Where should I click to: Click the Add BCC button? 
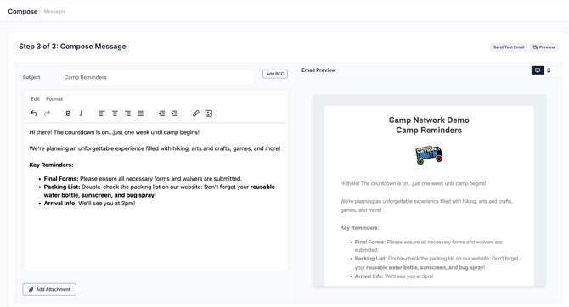point(275,74)
